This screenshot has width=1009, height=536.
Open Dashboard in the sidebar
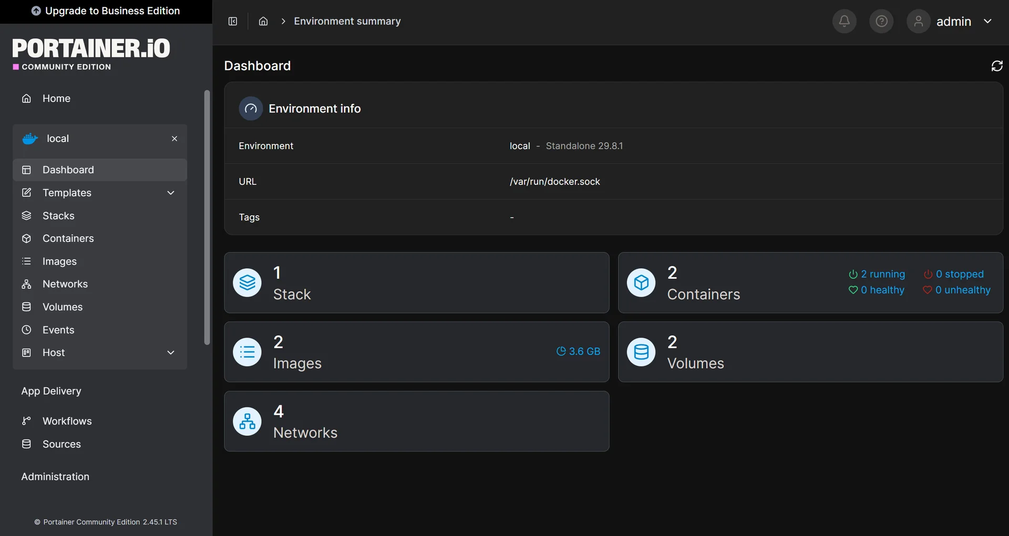pyautogui.click(x=100, y=170)
